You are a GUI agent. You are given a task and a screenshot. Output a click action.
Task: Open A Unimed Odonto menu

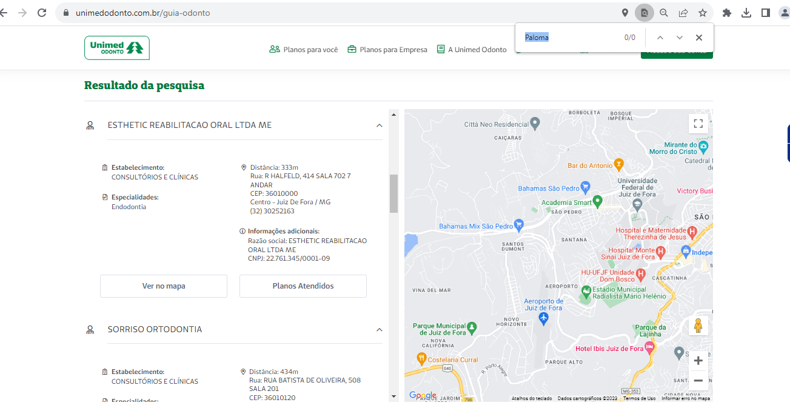[x=472, y=50]
